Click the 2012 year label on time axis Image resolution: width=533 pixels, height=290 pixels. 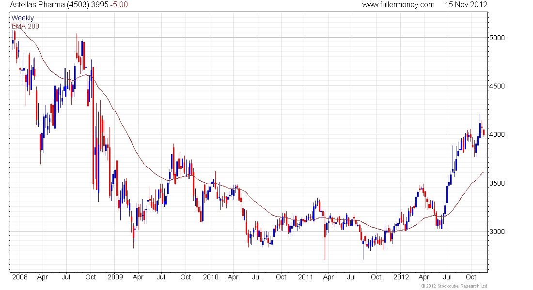click(401, 277)
